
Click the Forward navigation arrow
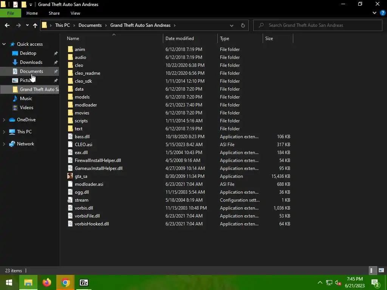click(19, 25)
